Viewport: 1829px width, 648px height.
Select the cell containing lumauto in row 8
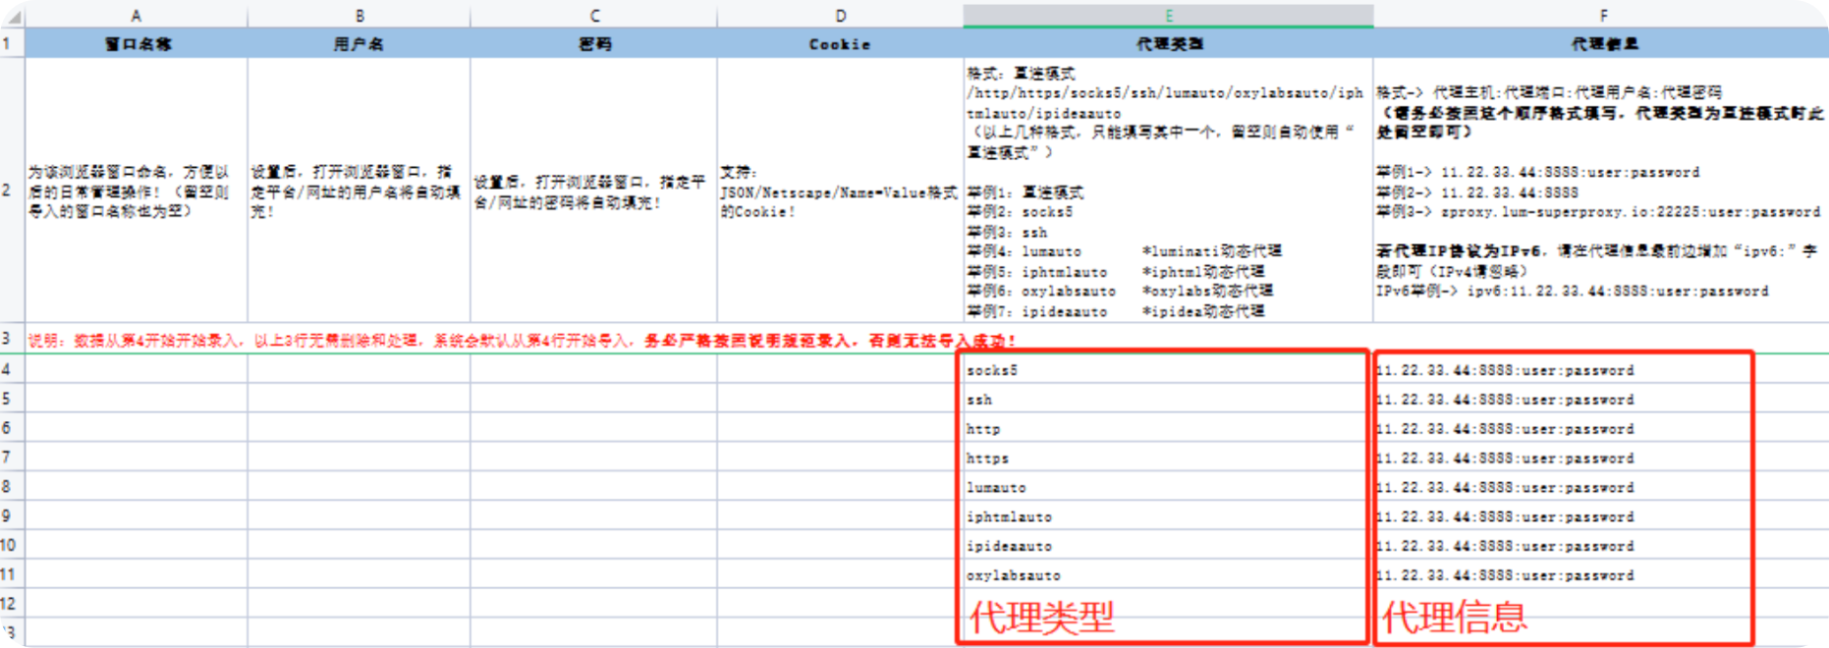coord(1168,487)
